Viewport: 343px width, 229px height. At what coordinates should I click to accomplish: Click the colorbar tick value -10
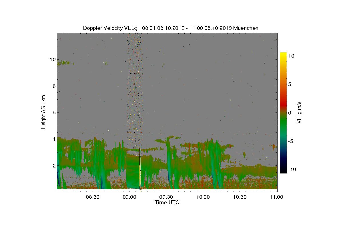[292, 169]
